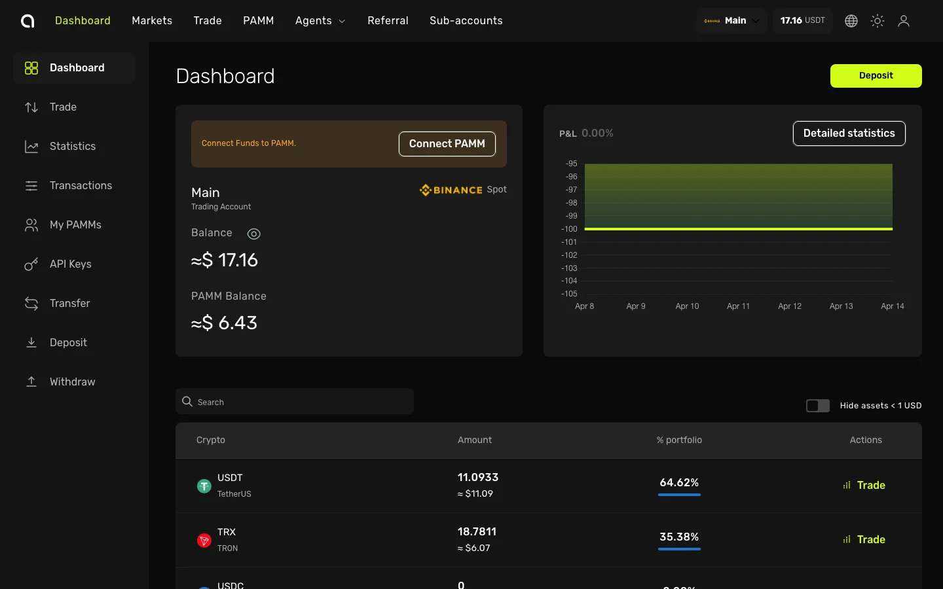The width and height of the screenshot is (943, 589).
Task: Open Detailed statistics
Action: (x=849, y=134)
